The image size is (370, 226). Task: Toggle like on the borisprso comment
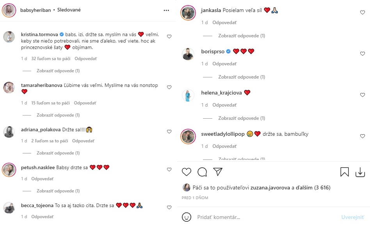(x=362, y=54)
